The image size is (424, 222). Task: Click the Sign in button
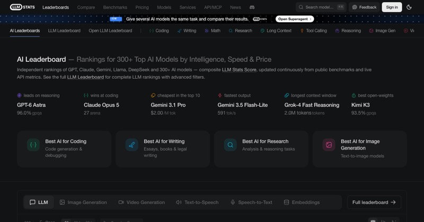(392, 7)
